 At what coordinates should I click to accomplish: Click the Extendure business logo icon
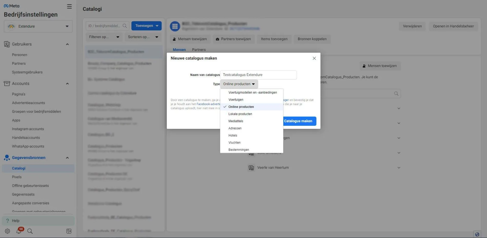11,26
